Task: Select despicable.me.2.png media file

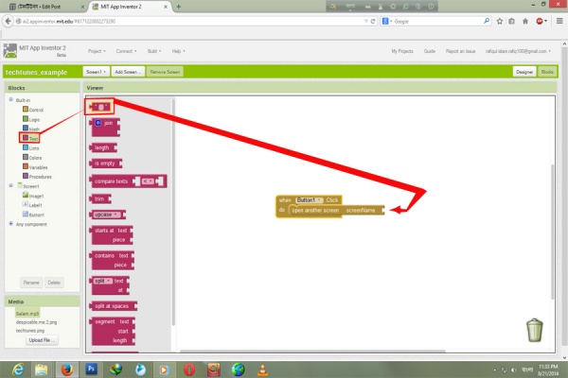Action: [36, 322]
